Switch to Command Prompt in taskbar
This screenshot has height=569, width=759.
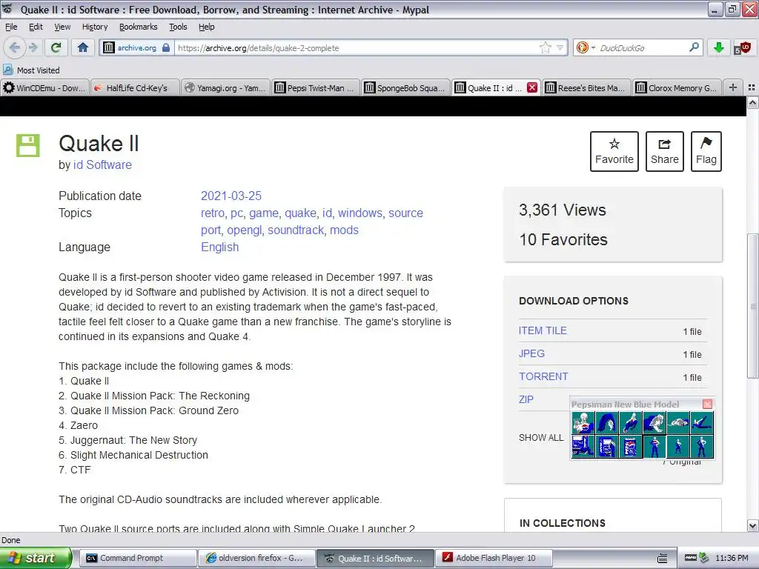tap(137, 558)
